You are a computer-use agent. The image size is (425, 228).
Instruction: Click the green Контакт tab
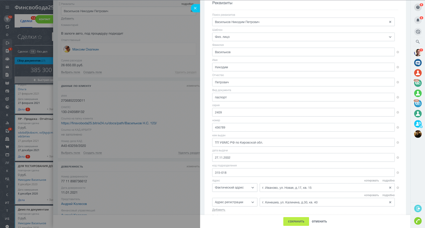point(44,19)
